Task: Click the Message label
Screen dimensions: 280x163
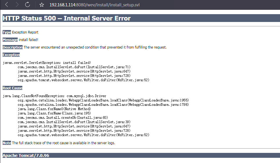Action: click(10, 40)
